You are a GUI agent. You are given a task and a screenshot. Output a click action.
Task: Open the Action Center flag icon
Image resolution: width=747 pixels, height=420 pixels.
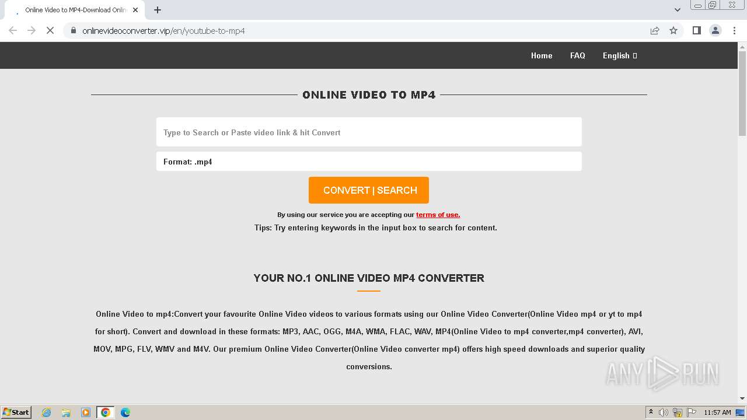[x=692, y=412]
